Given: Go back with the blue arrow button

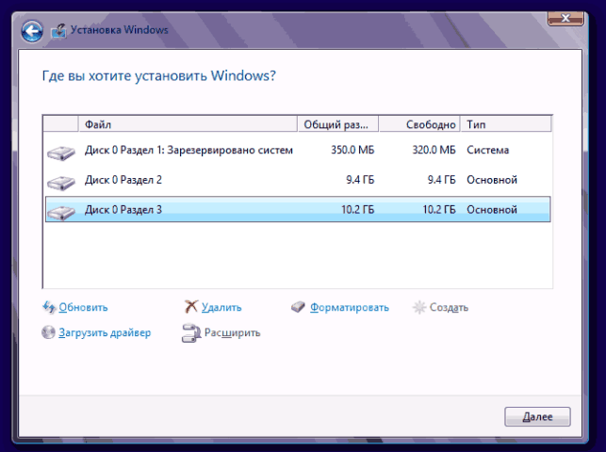Looking at the screenshot, I should (32, 31).
